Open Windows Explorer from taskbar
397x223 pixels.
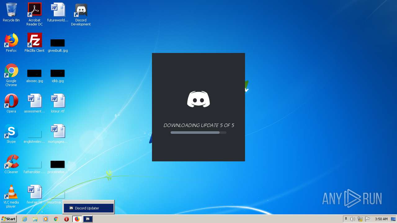click(x=35, y=219)
